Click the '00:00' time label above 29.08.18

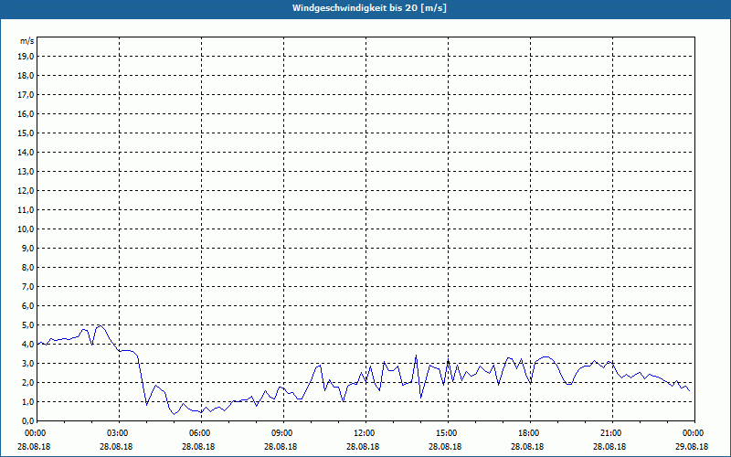pyautogui.click(x=692, y=433)
